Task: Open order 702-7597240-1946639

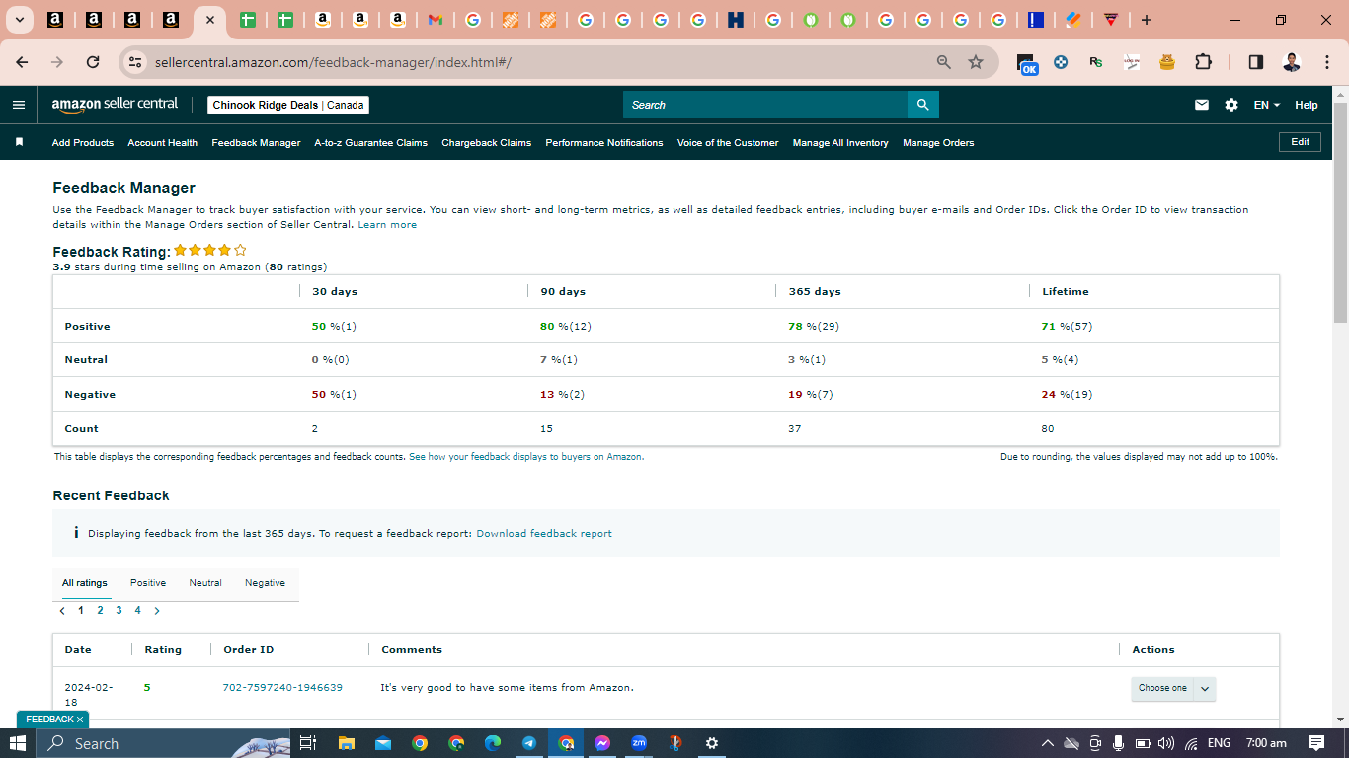Action: click(282, 688)
